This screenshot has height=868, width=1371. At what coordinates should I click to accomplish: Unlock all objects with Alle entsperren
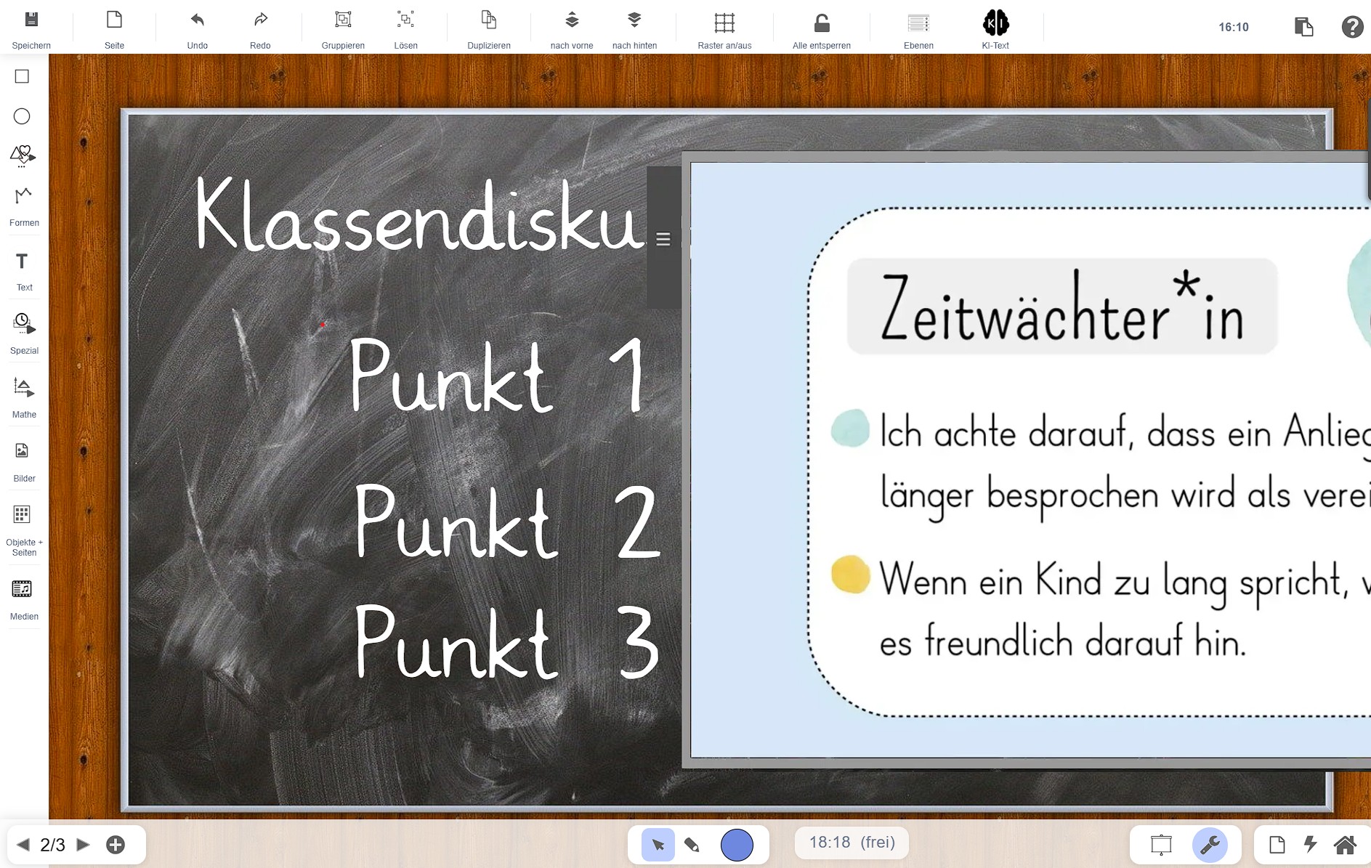point(822,23)
